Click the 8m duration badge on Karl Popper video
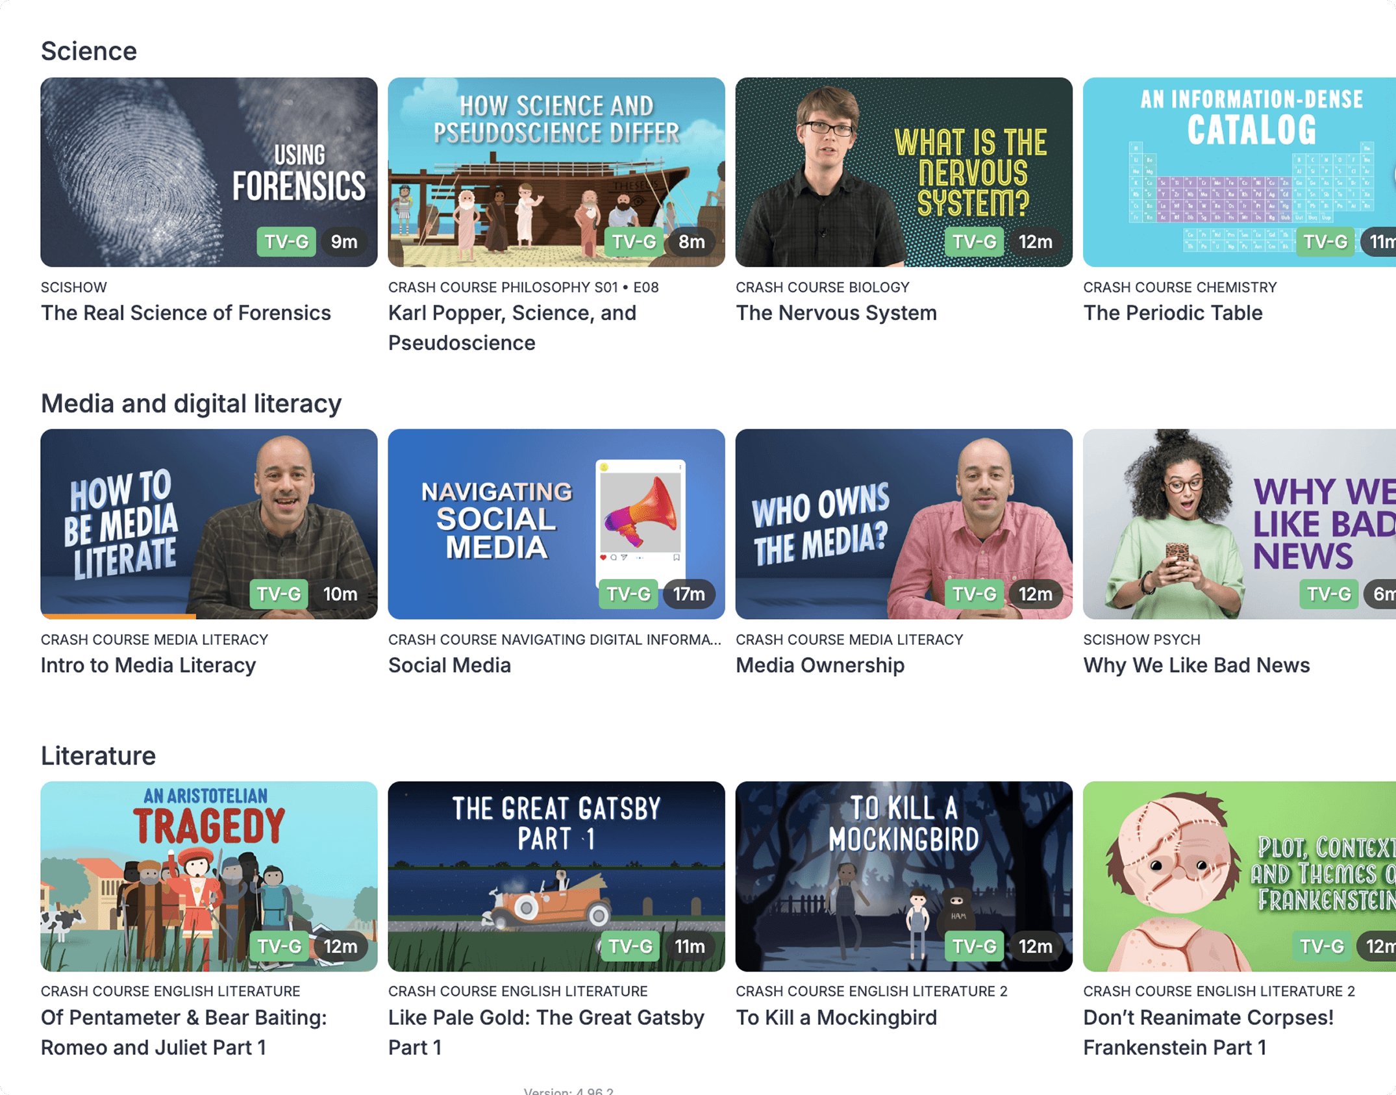This screenshot has width=1396, height=1095. tap(692, 242)
